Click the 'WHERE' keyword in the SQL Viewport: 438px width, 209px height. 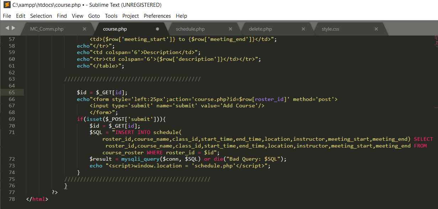(155, 152)
